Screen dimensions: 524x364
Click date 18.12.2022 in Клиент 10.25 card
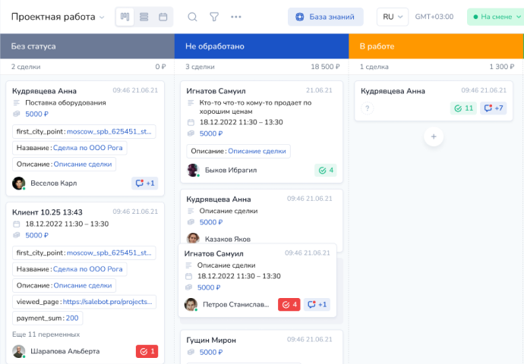point(67,224)
